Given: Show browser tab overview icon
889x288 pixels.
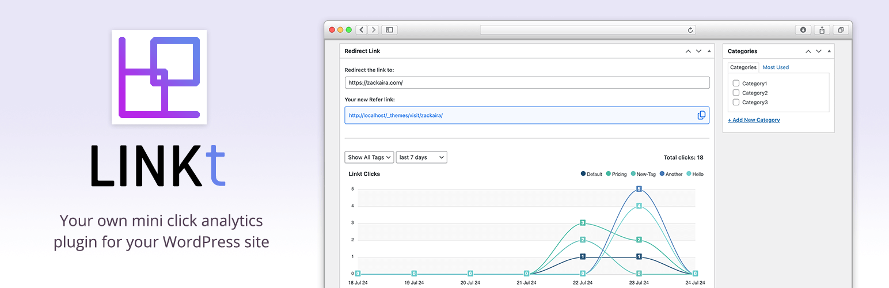Looking at the screenshot, I should [x=841, y=30].
